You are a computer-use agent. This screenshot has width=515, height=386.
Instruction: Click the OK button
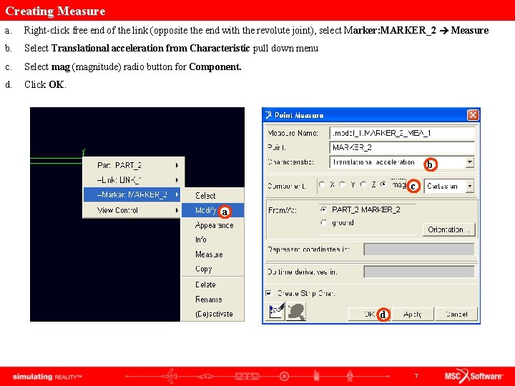coord(370,314)
